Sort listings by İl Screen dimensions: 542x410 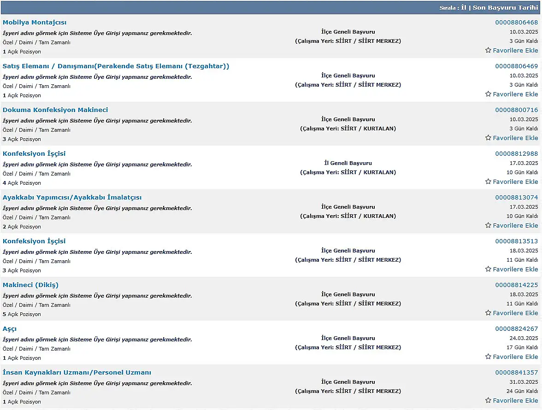[464, 7]
